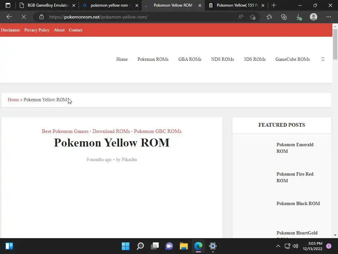The height and width of the screenshot is (254, 338).
Task: Click the scrollbar down arrow
Action: pos(335,235)
